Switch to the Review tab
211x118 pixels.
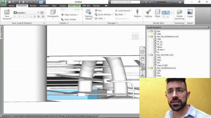click(33, 6)
